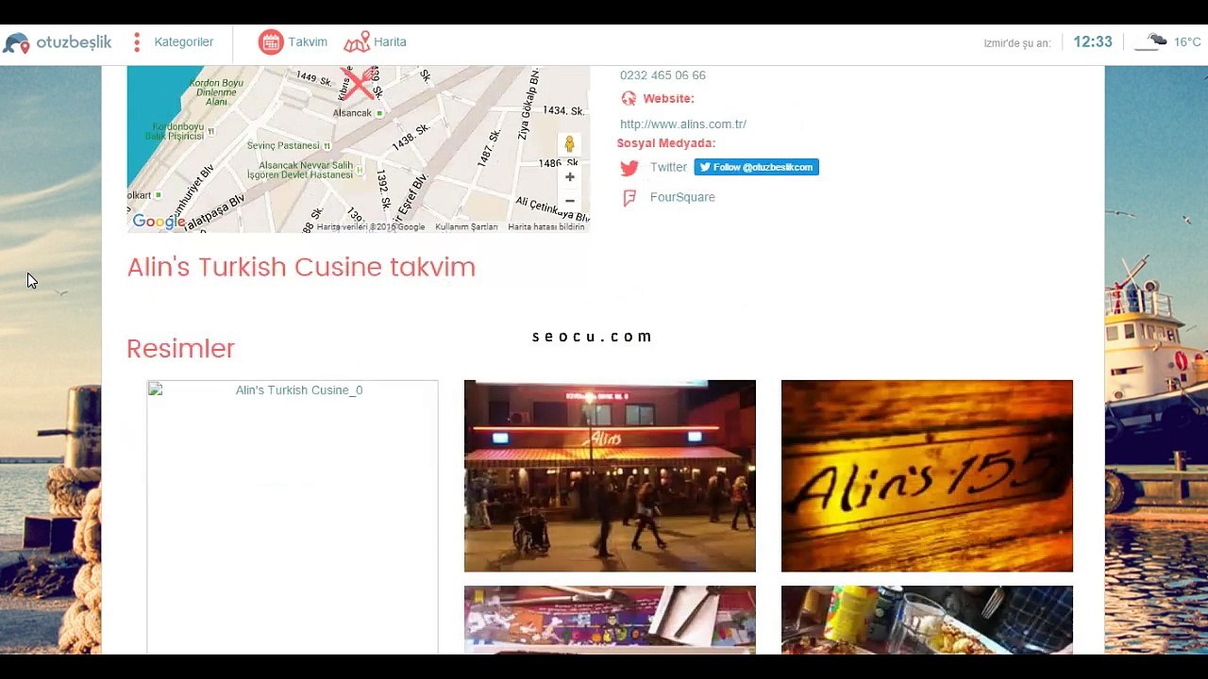This screenshot has width=1208, height=679.
Task: Zoom out on the map
Action: [570, 201]
